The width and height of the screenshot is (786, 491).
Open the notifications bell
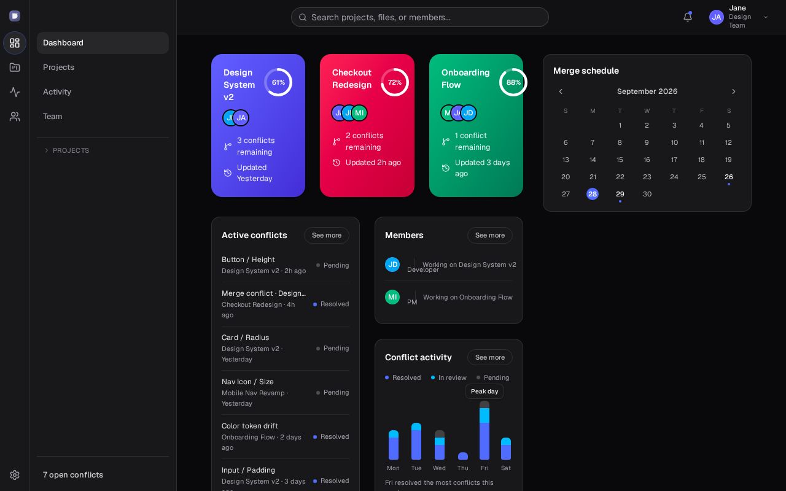pos(688,17)
